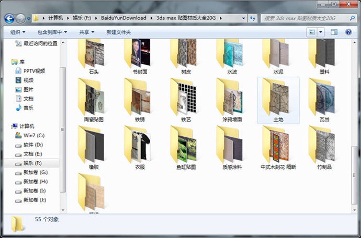Select the 铁艺 folder
Screen dimensions: 361x238
click(186, 100)
